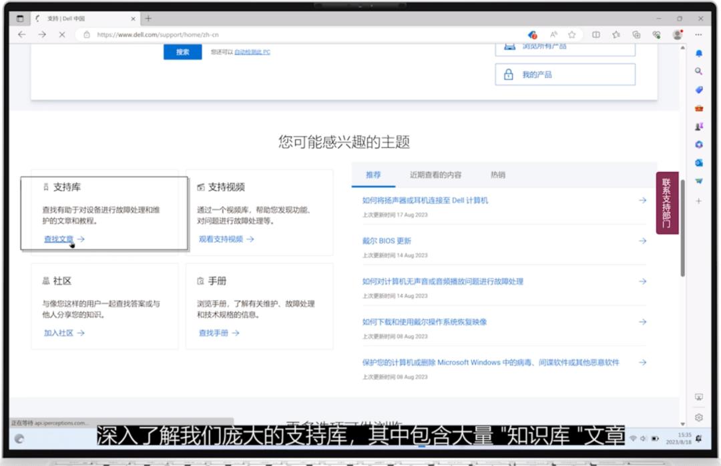Click the read aloud icon in the address bar

[553, 35]
